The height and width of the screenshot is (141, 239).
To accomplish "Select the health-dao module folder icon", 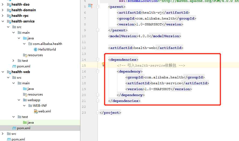I will coord(9,5).
